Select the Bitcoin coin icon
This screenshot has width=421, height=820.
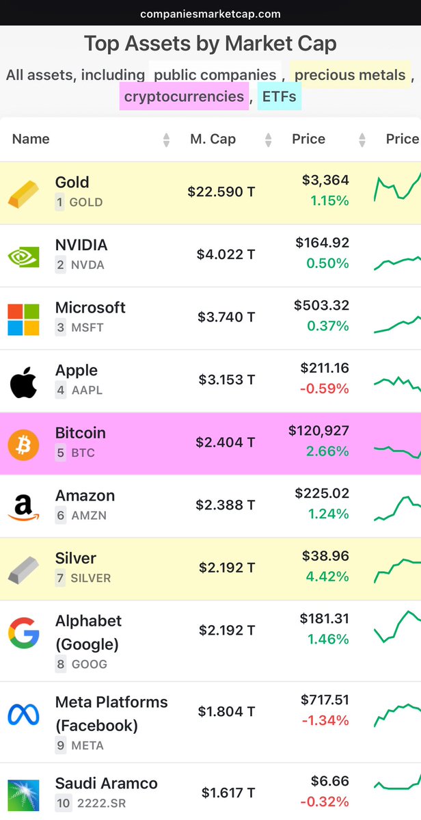pos(23,442)
